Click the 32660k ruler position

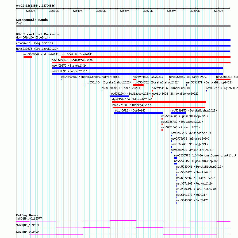[124, 11]
